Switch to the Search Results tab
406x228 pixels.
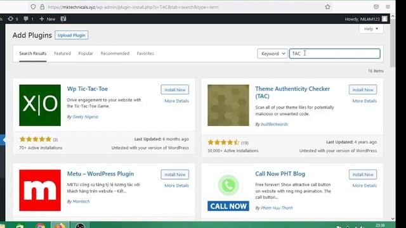pos(33,53)
